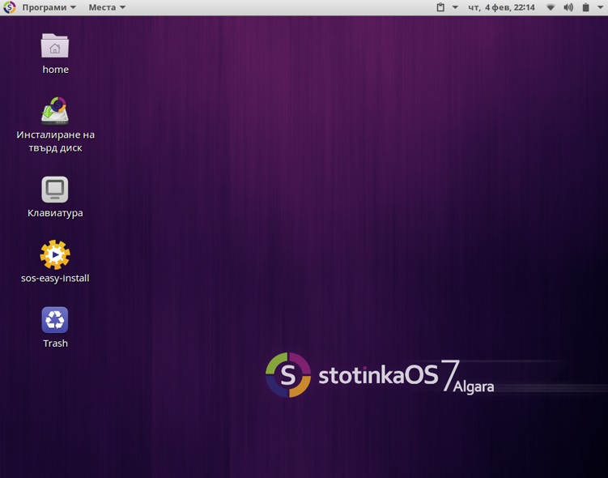This screenshot has height=478, width=608.
Task: Open the Клавиатура desktop icon
Action: pyautogui.click(x=55, y=190)
